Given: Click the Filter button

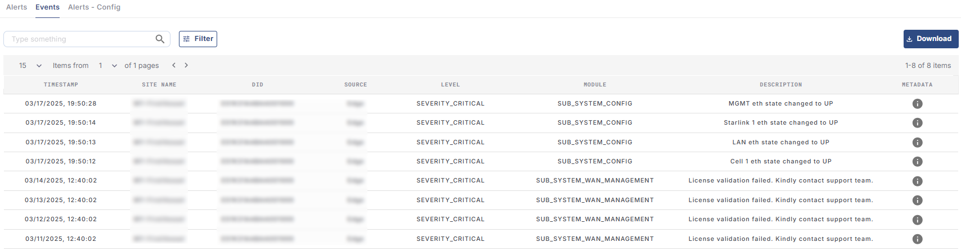Looking at the screenshot, I should [198, 39].
